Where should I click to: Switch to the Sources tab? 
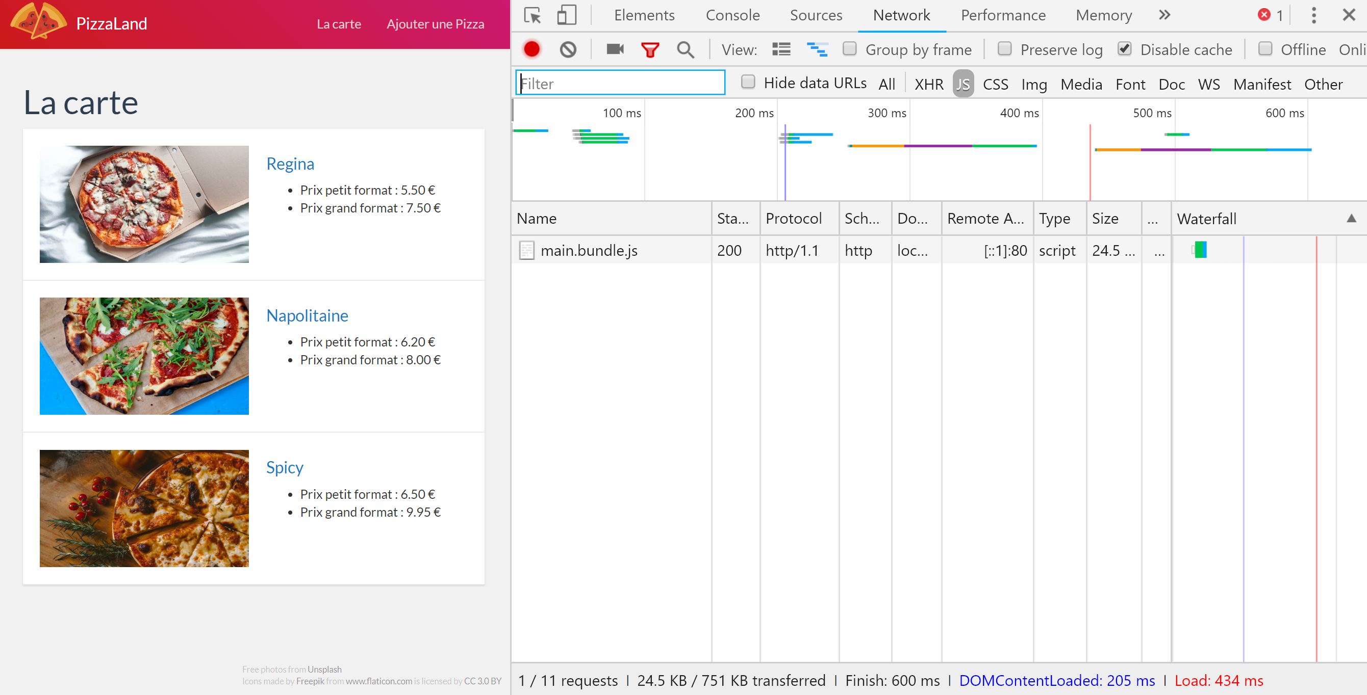coord(816,15)
